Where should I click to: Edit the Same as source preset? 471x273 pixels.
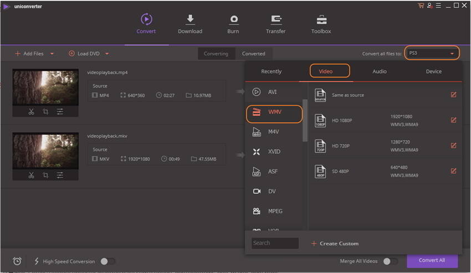point(454,95)
